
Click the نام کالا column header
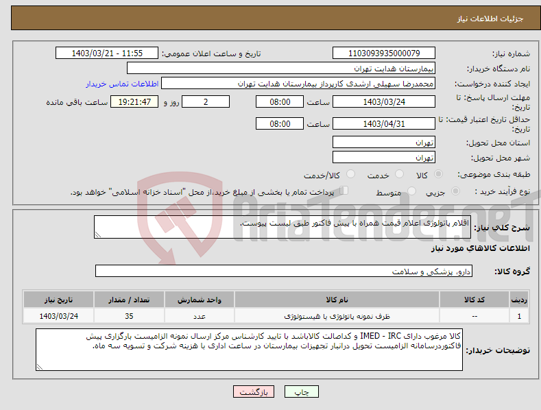(x=337, y=300)
